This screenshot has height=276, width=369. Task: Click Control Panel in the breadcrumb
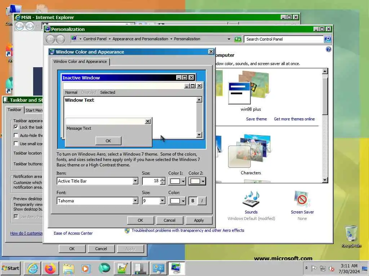95,39
